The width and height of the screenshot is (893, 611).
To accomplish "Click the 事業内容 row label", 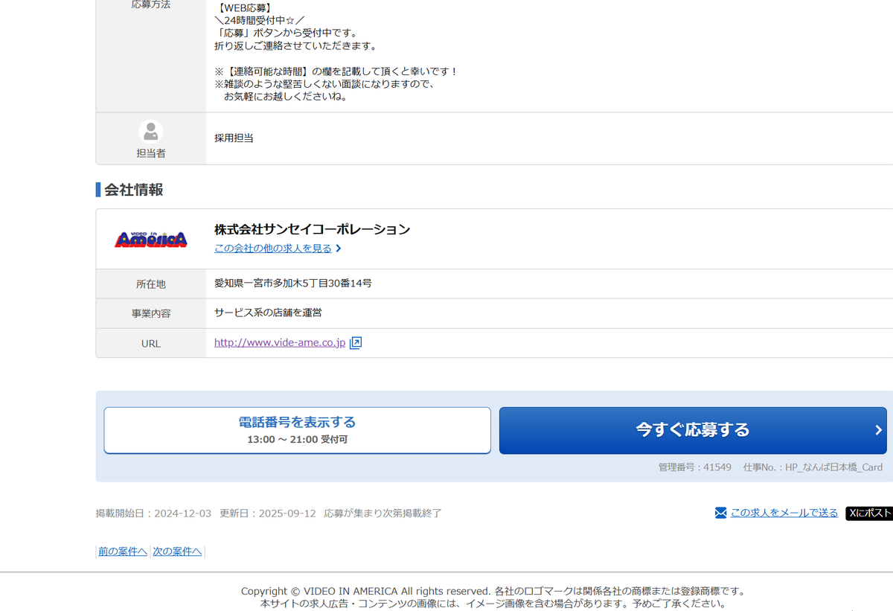I will click(151, 314).
